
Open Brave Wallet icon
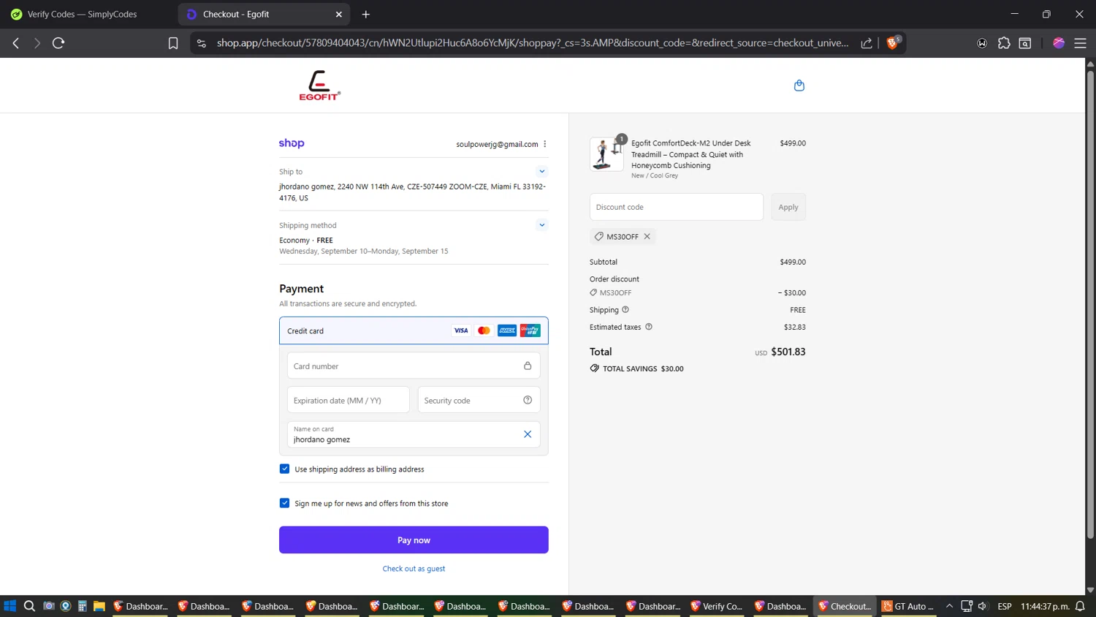pos(982,43)
